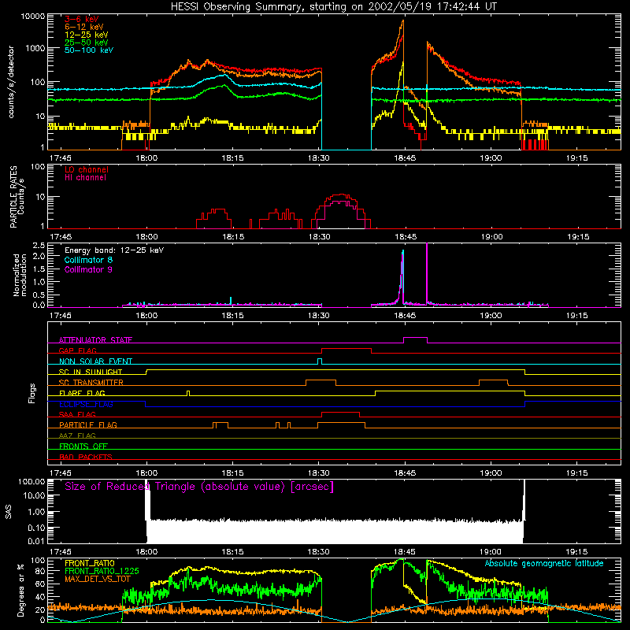Screen dimensions: 630x630
Task: Click the Degrees or % axis title
Action: click(20, 591)
